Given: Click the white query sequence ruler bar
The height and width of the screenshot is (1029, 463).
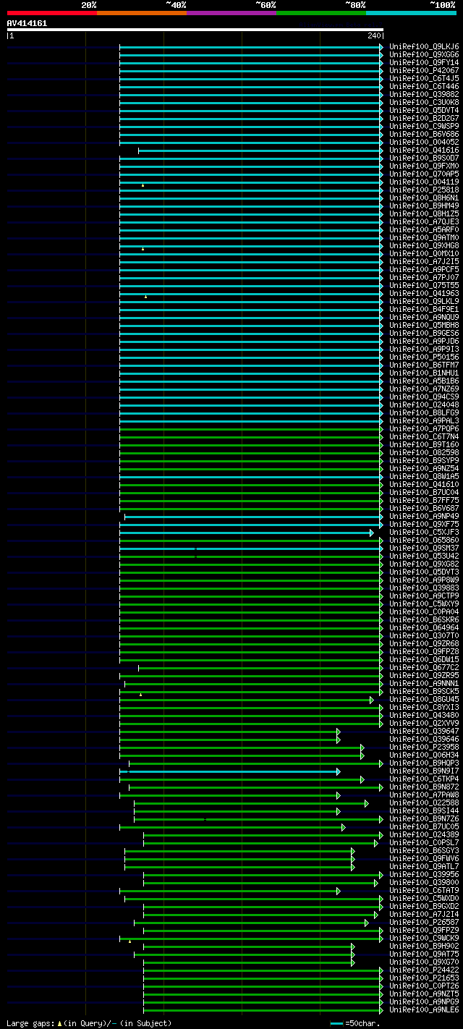Looking at the screenshot, I should pyautogui.click(x=195, y=30).
